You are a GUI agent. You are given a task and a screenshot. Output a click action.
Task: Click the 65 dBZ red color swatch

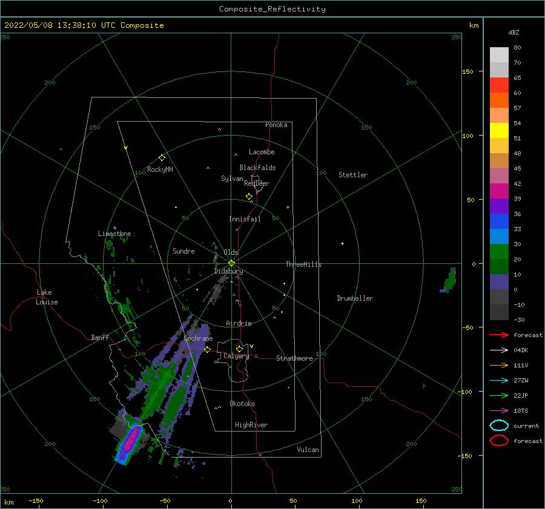[x=499, y=85]
